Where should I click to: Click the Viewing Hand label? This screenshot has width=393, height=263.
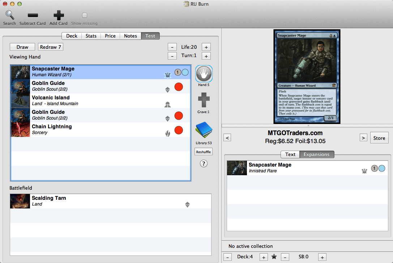(x=25, y=57)
